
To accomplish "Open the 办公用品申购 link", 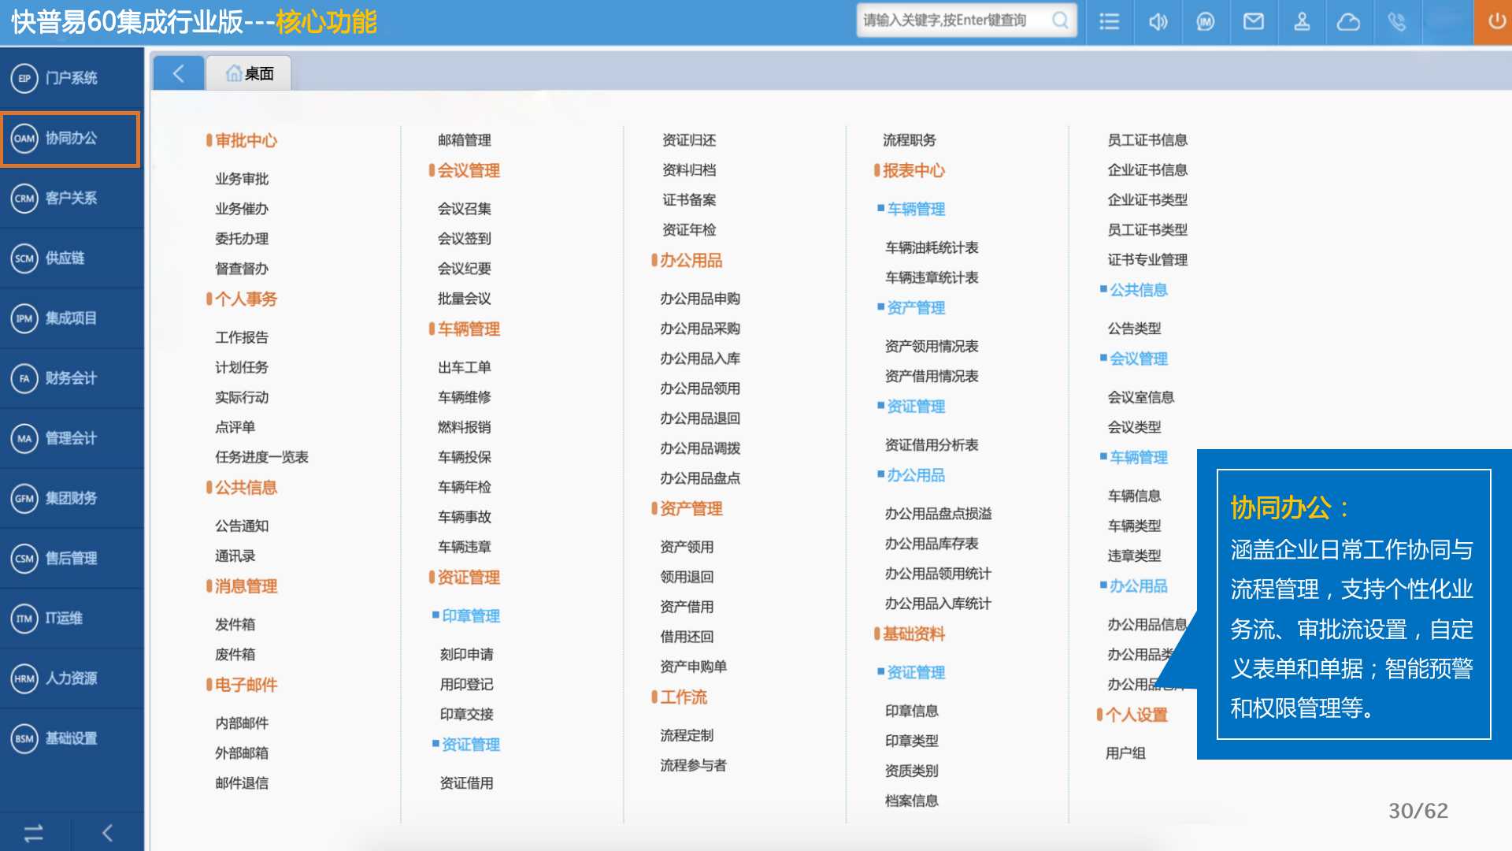I will point(699,299).
